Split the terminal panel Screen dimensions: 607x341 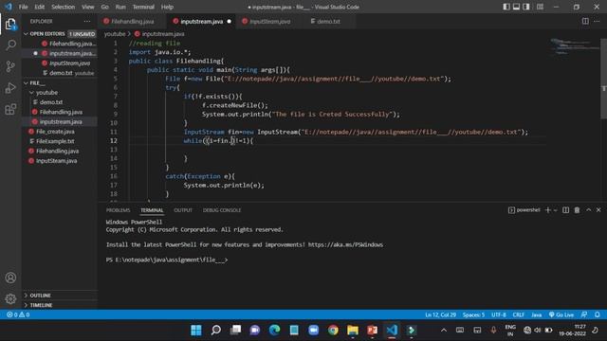click(565, 210)
